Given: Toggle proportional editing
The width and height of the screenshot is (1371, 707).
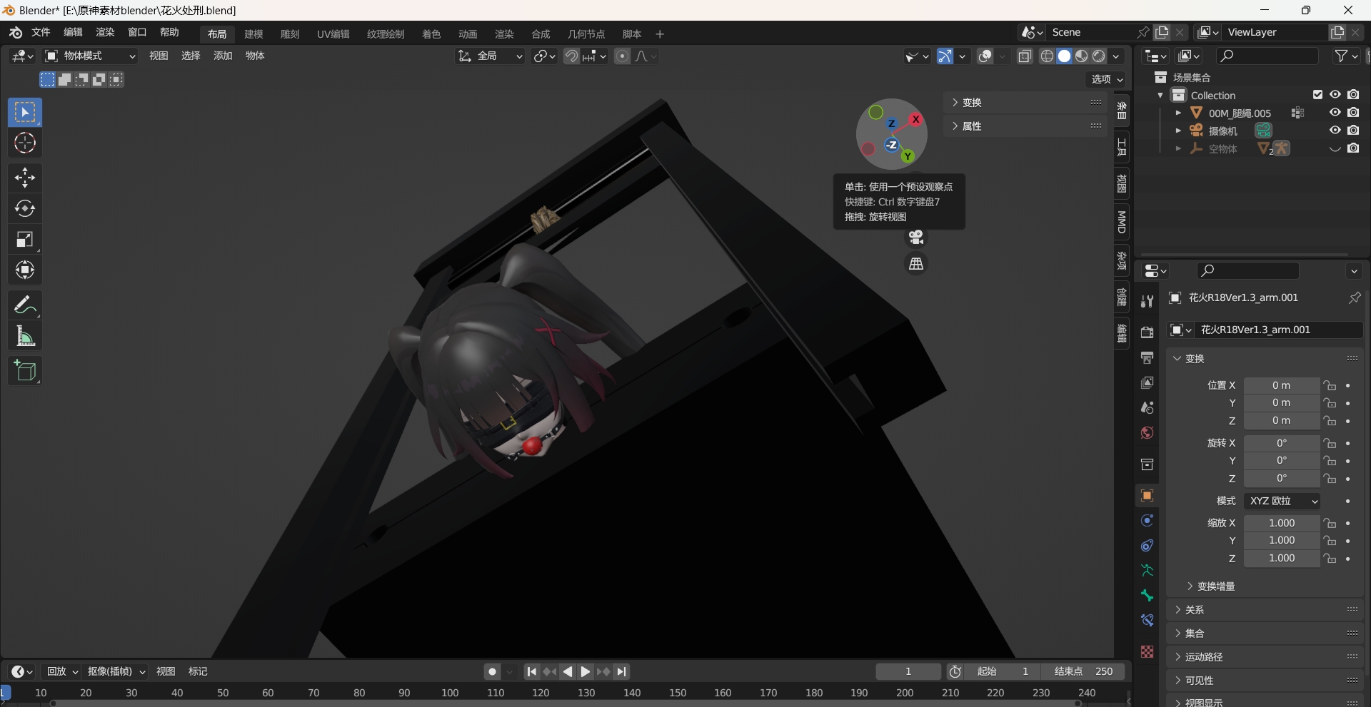Looking at the screenshot, I should click(x=623, y=56).
